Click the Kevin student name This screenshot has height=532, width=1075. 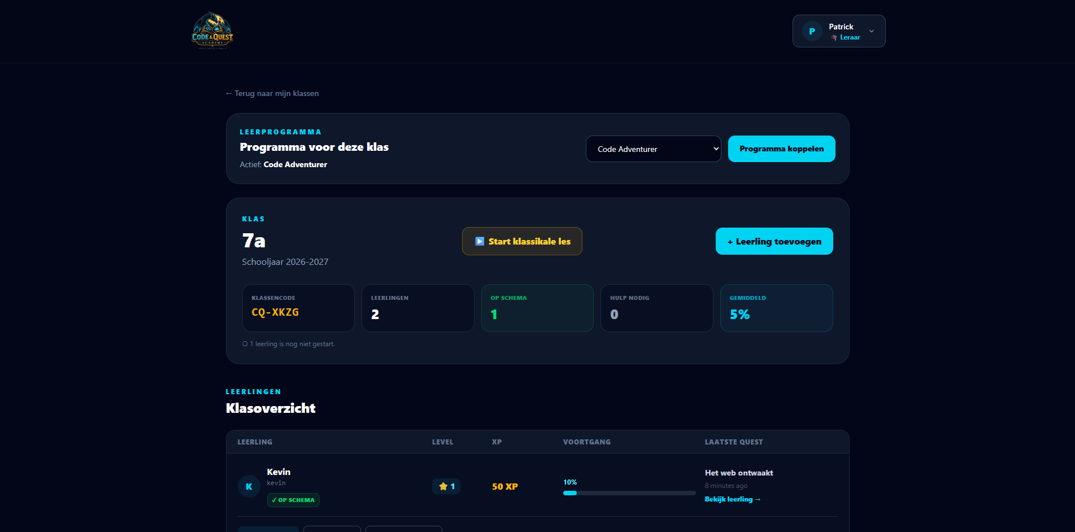point(278,472)
